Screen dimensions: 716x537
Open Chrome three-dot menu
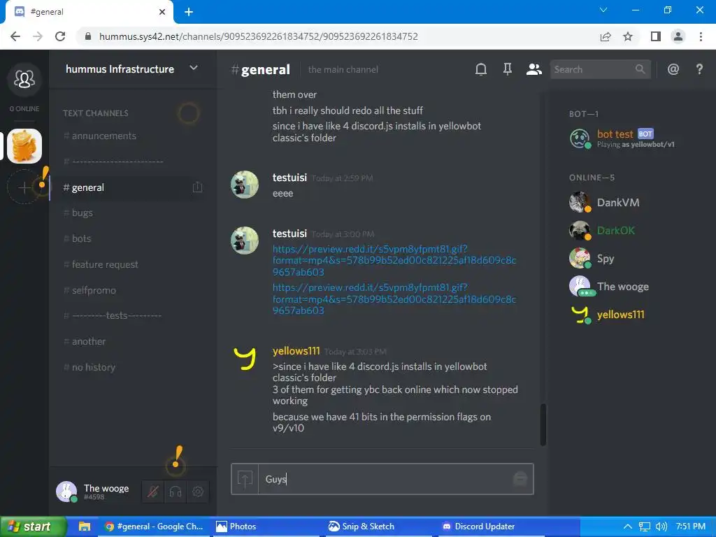coord(701,36)
